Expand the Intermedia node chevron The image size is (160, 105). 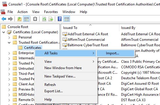[9, 58]
